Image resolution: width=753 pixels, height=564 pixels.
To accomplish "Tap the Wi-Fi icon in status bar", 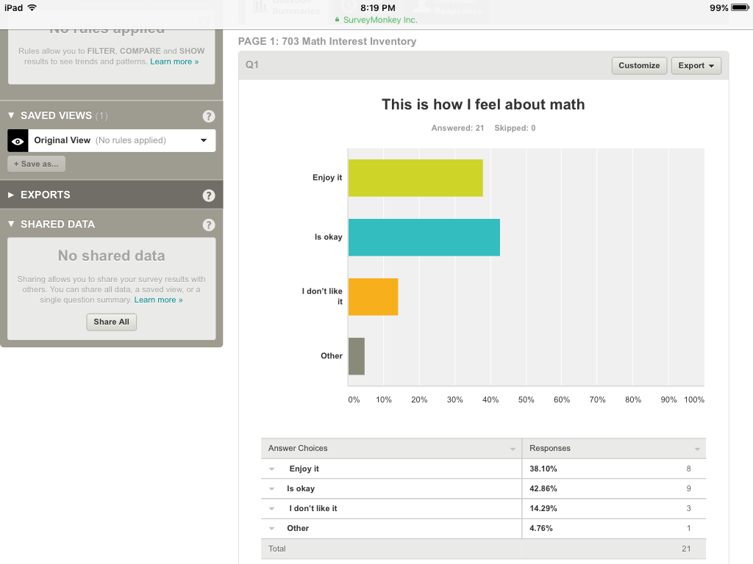I will (x=32, y=7).
